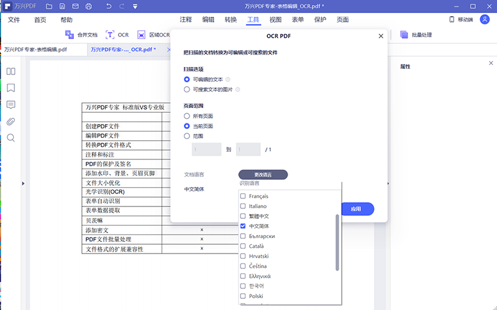Check the Čeština language box
The height and width of the screenshot is (310, 497).
coord(243,266)
